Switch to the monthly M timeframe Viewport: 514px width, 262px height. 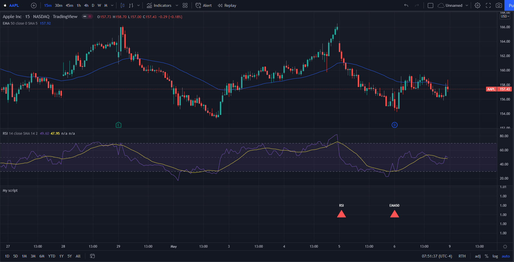(x=106, y=5)
